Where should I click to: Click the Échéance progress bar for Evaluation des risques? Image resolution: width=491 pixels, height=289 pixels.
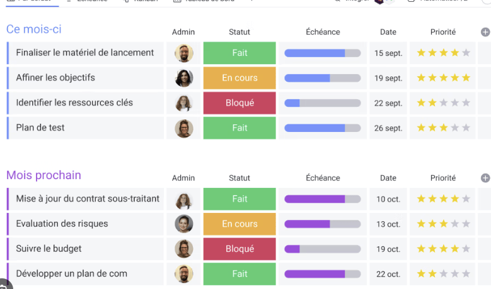click(x=322, y=224)
